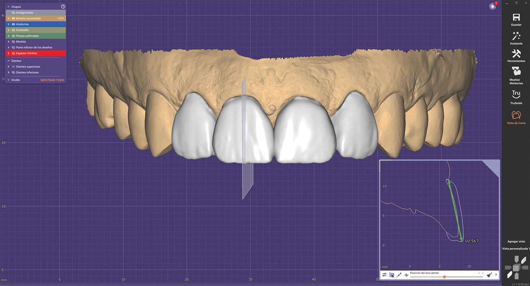Collapse the Grupos section

(9, 7)
